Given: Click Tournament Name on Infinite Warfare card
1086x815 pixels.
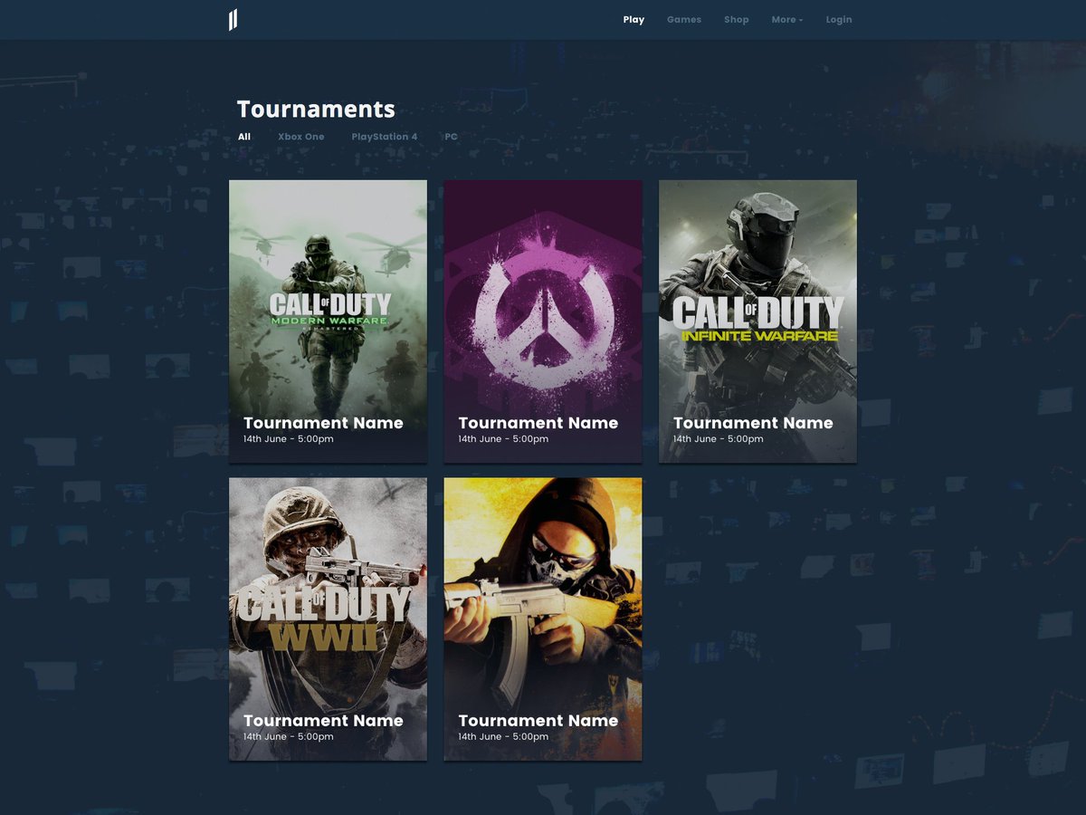Looking at the screenshot, I should coord(753,423).
